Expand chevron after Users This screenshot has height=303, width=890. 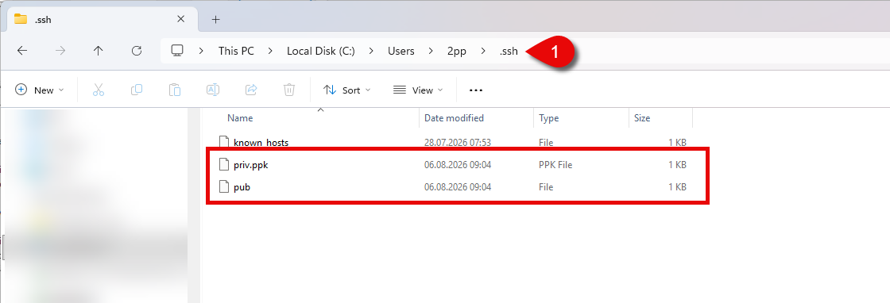click(x=431, y=51)
